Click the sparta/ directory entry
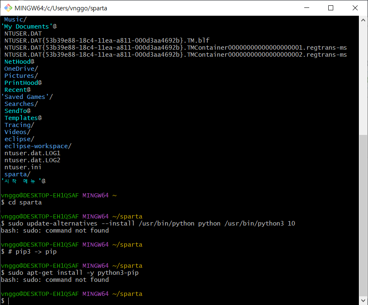368x305 pixels. [x=17, y=174]
